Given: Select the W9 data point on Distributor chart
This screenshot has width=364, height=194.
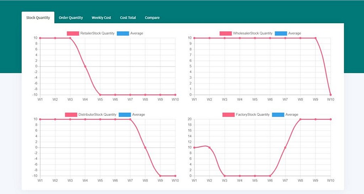Looking at the screenshot, I should click(x=160, y=176).
